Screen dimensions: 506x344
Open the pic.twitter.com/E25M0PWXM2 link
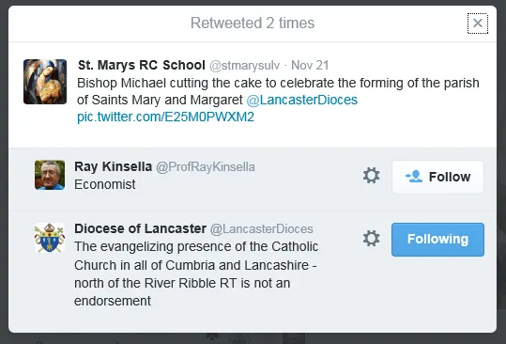tap(165, 117)
